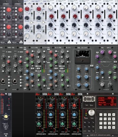Click the RECALL button on AMS reverb
The width and height of the screenshot is (118, 137).
click(92, 105)
